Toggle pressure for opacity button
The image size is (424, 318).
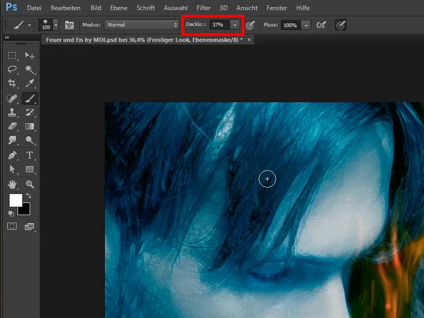click(x=250, y=25)
